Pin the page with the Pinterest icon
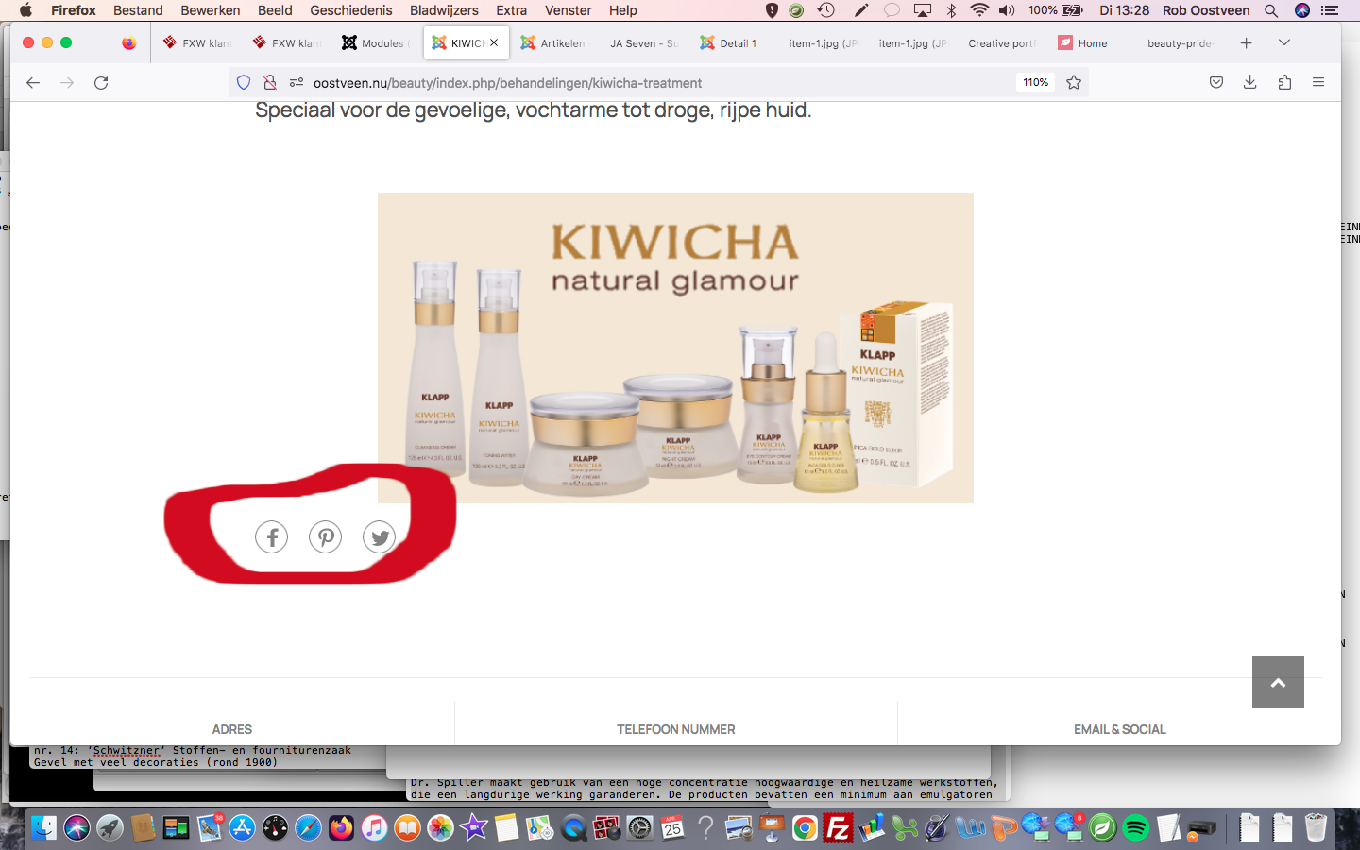Screen dimensions: 1360x850 [326, 537]
